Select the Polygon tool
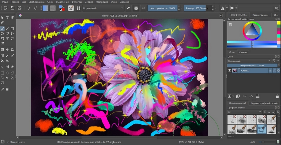The width and height of the screenshot is (281, 145). coord(7,33)
